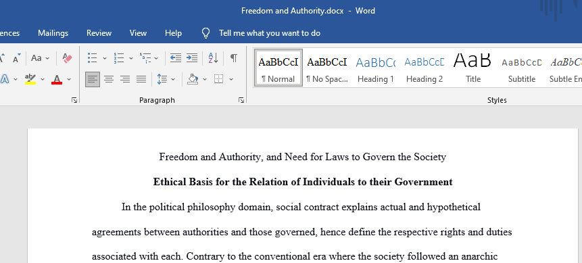
Task: Apply the Normal style
Action: point(278,68)
